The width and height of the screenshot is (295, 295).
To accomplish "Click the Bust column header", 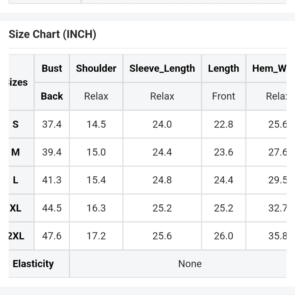I will click(52, 68).
